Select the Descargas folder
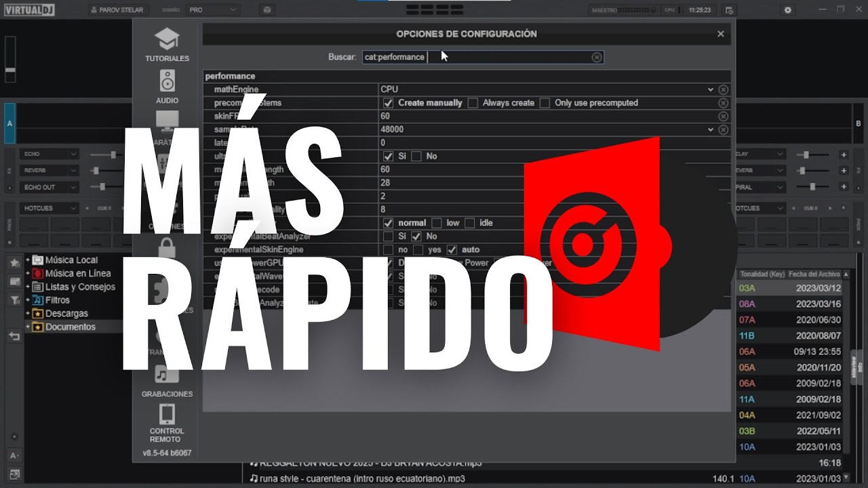Screen dimensions: 868x488 click(66, 313)
